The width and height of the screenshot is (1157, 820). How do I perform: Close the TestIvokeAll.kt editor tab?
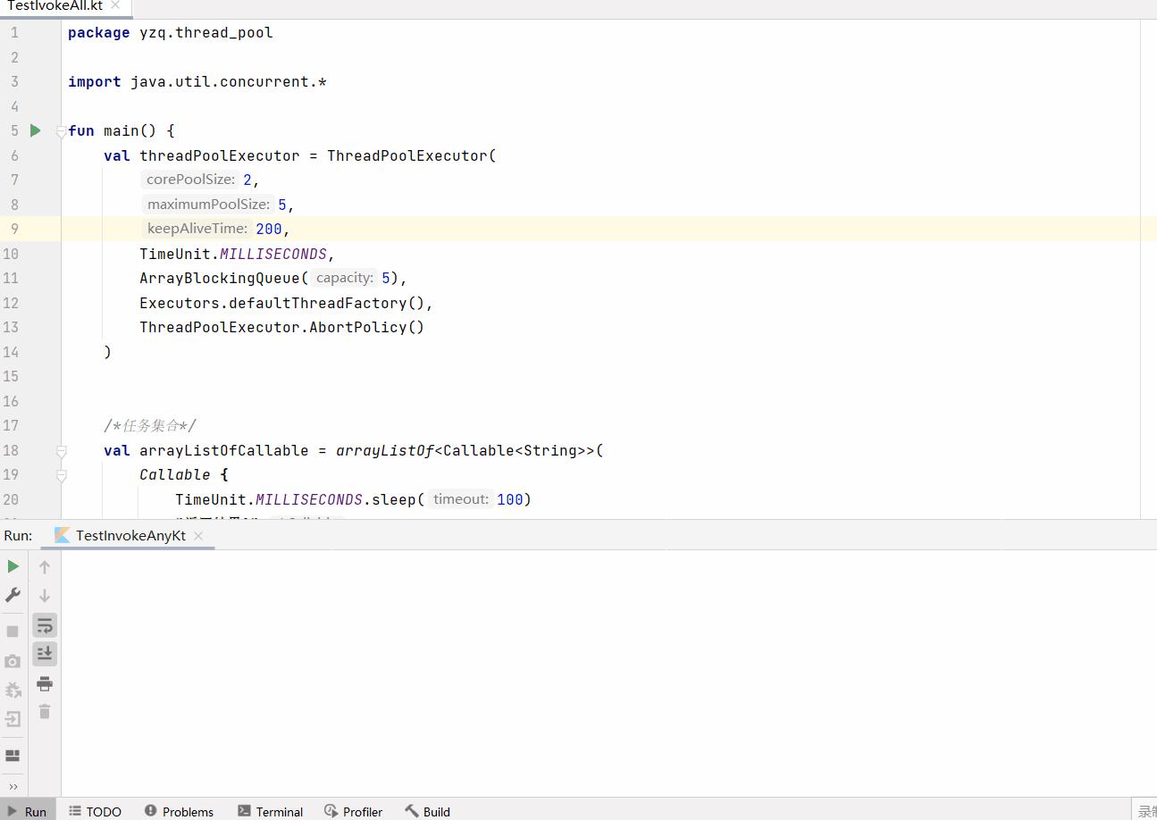[x=115, y=5]
